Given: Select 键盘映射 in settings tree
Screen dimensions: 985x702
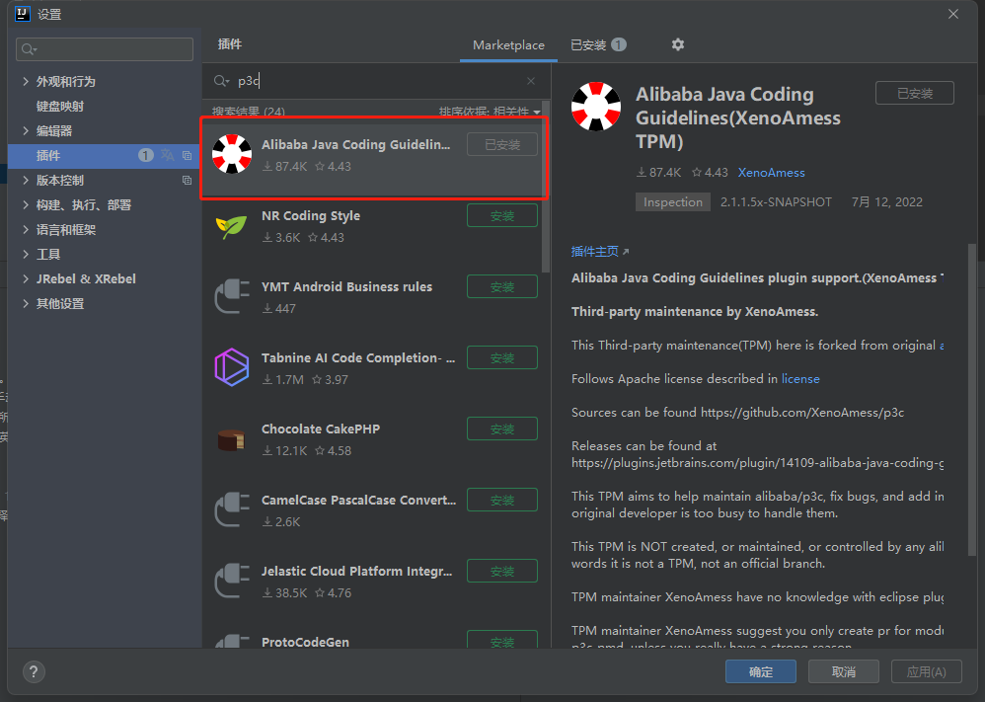Looking at the screenshot, I should coord(59,107).
